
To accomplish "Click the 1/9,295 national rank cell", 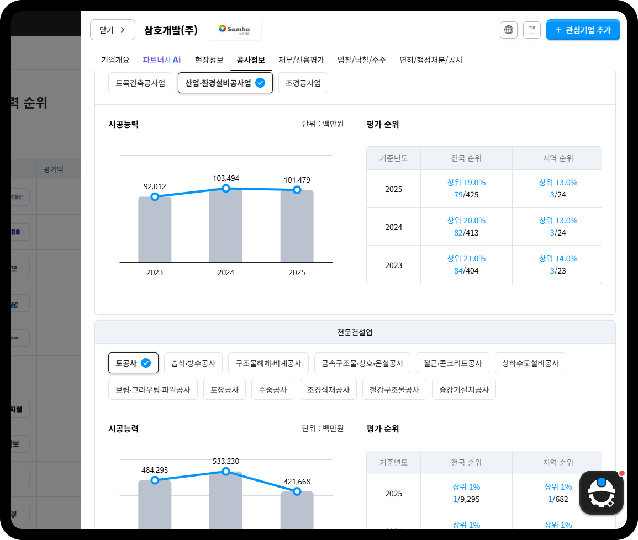I will [466, 493].
